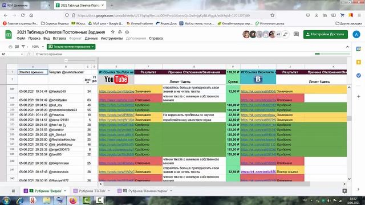Screen dimensions: 365x205
Task: Click the print icon in toolbar
Action: pos(10,47)
